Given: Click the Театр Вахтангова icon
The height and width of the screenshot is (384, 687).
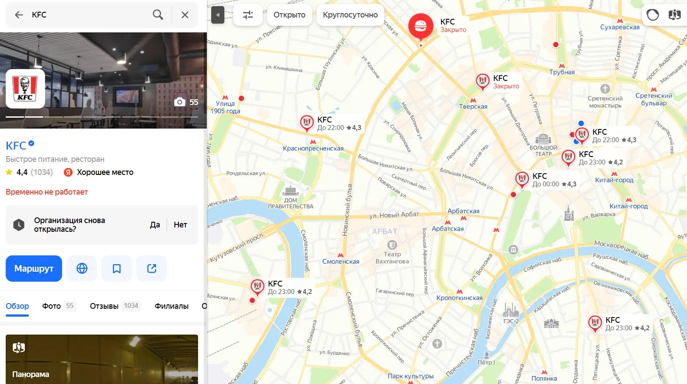Looking at the screenshot, I should pos(392,245).
